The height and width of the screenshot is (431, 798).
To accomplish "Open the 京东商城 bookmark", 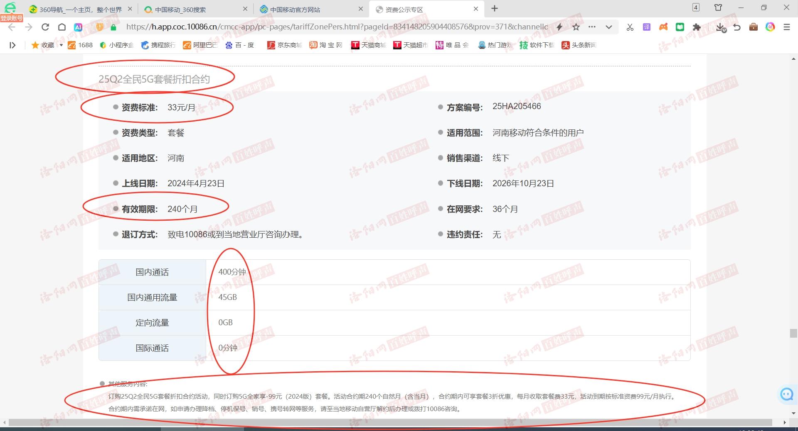I will point(284,45).
